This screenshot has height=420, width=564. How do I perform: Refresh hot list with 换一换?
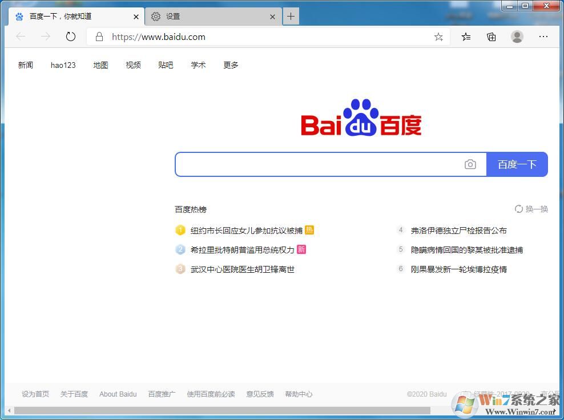pos(531,209)
